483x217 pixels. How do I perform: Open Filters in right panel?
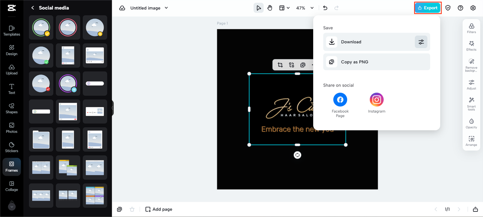coord(471,29)
